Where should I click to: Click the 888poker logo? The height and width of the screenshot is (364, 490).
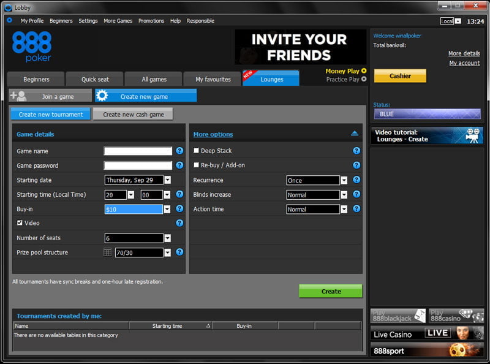tap(32, 47)
